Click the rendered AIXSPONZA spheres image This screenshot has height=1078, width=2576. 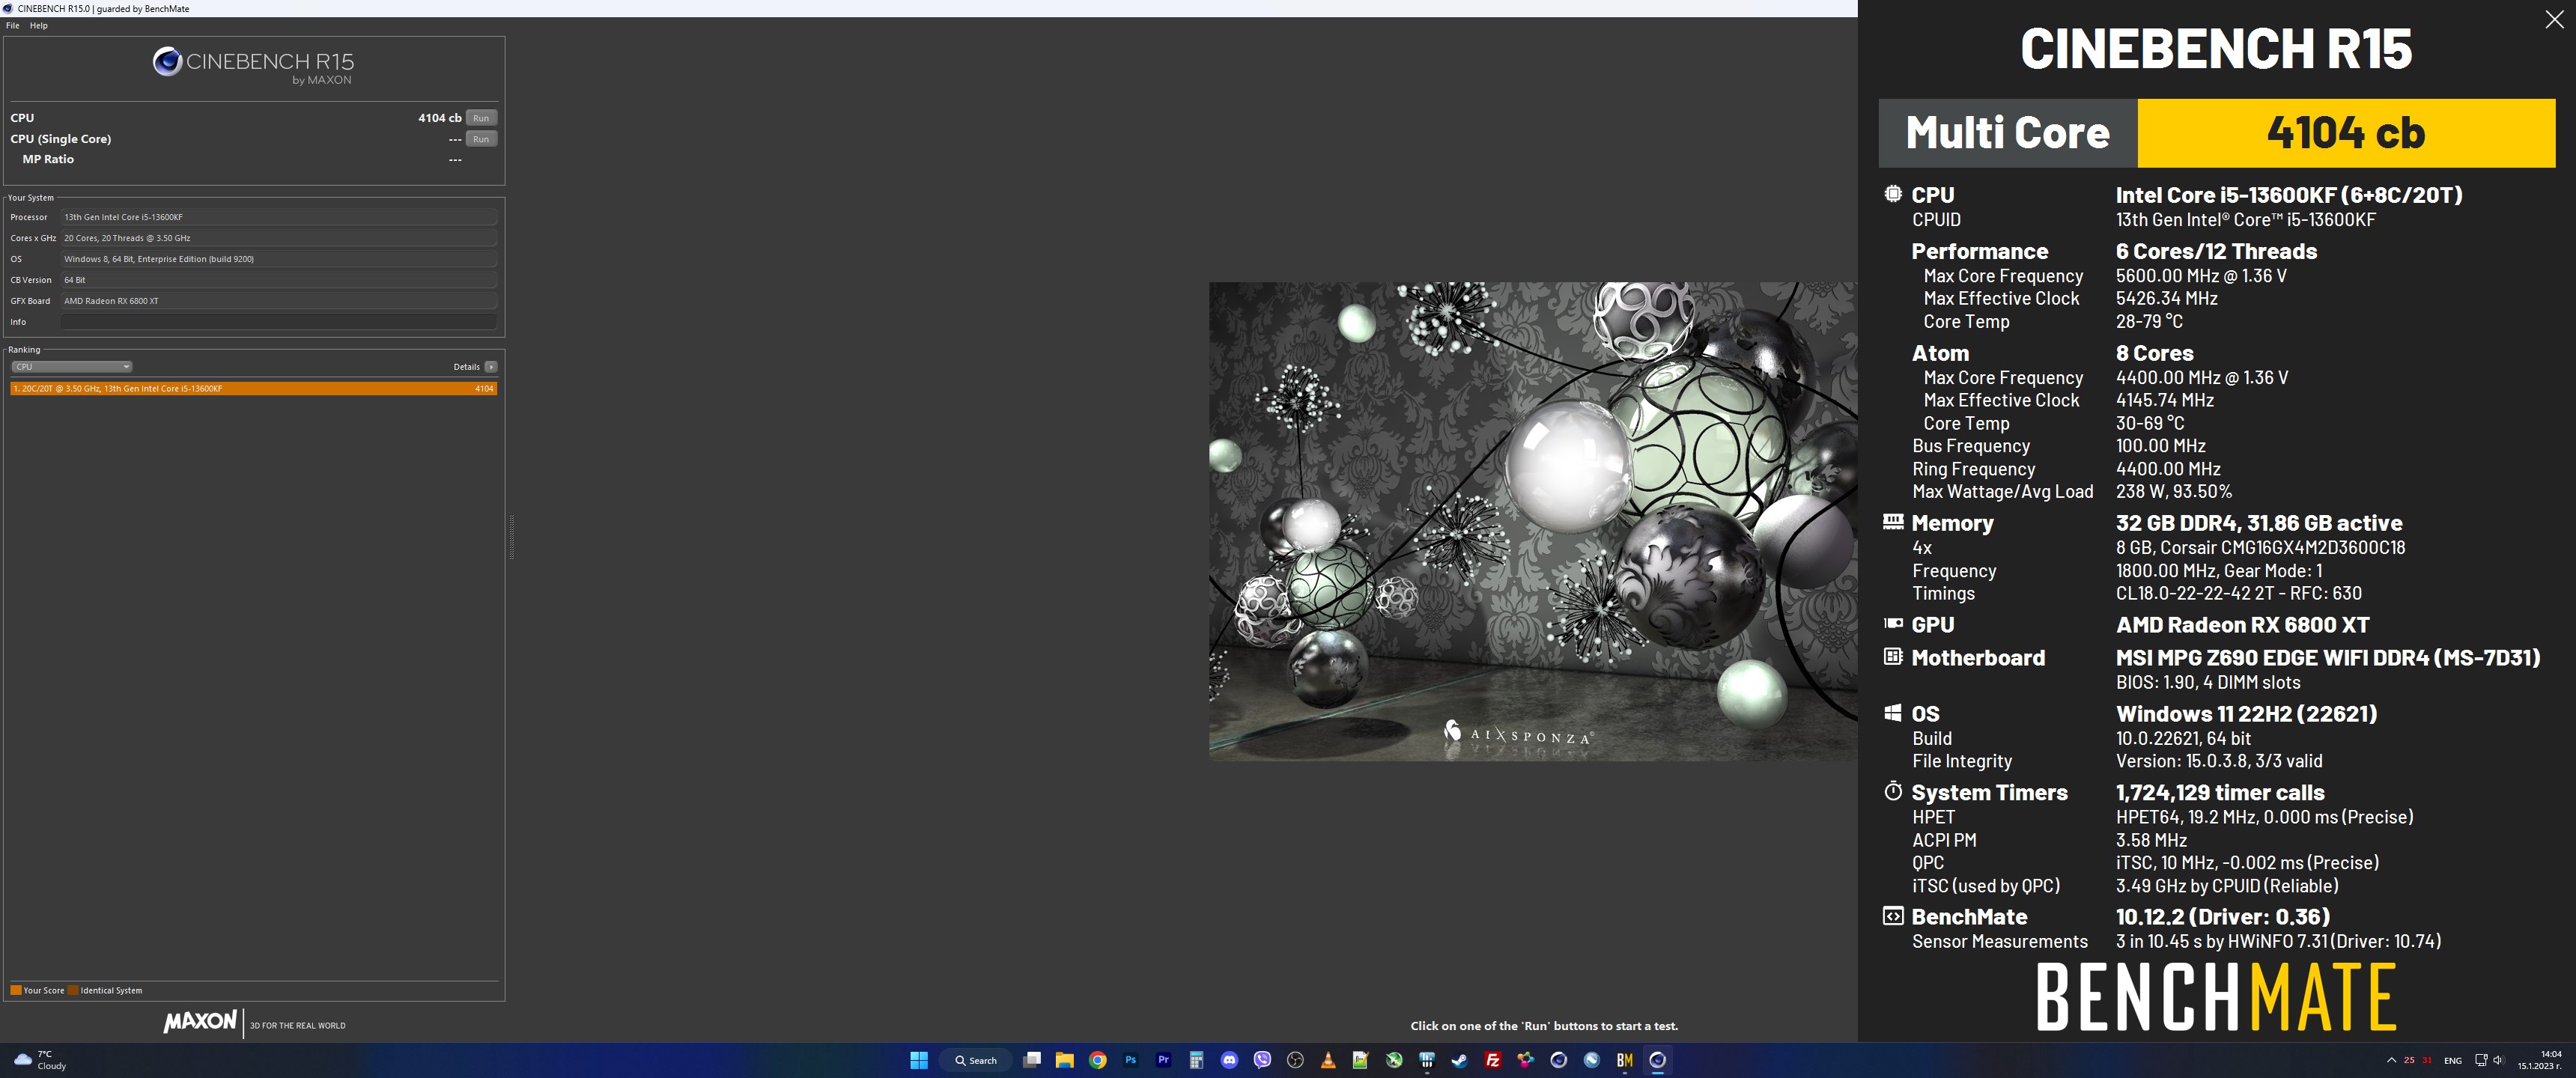(1533, 521)
